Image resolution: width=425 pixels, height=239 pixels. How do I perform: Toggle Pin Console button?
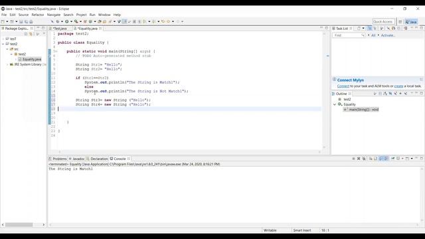tap(393, 159)
